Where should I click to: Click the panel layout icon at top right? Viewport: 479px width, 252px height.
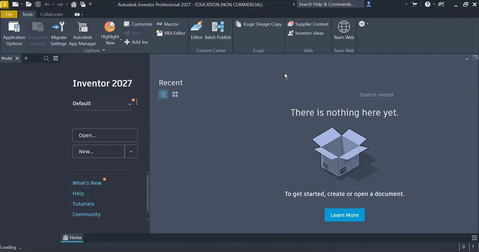pos(475,58)
